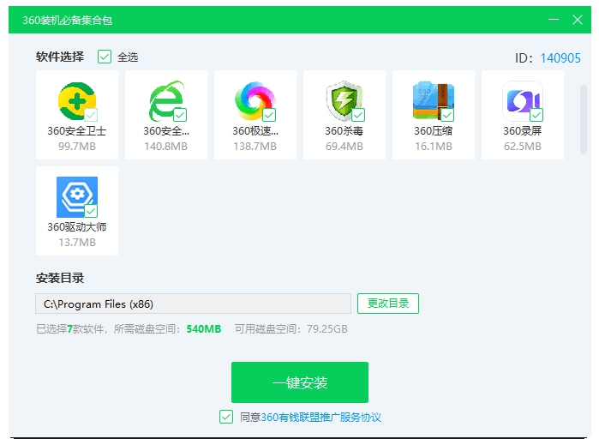
Task: Uncheck the 360安全卫士 checkbox
Action: 91,115
